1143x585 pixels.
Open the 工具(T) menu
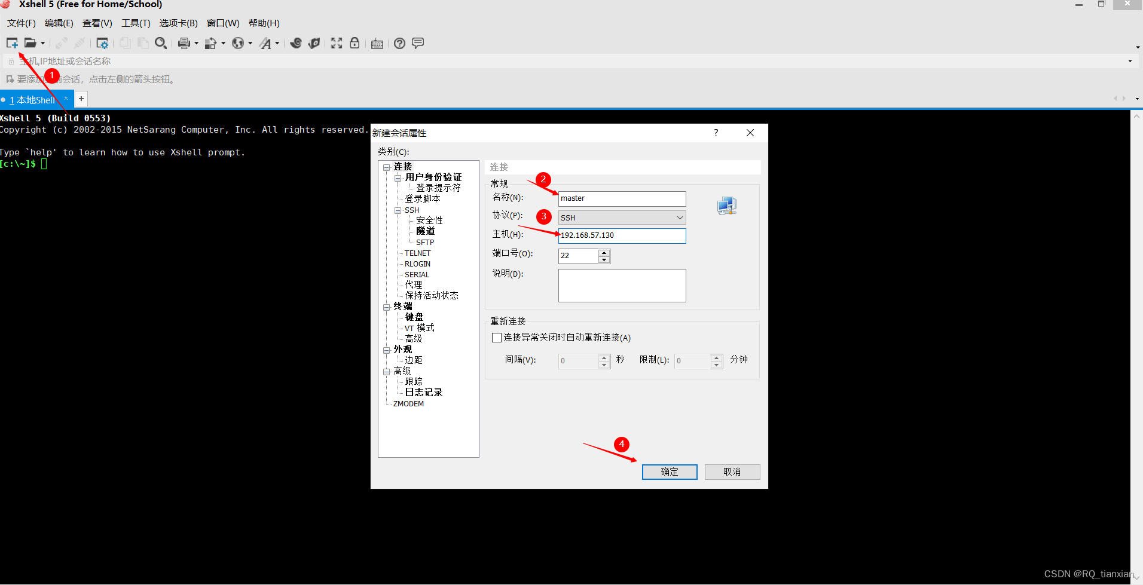(x=136, y=23)
